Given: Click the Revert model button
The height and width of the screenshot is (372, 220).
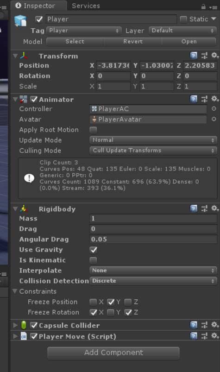Looking at the screenshot, I should (x=133, y=42).
